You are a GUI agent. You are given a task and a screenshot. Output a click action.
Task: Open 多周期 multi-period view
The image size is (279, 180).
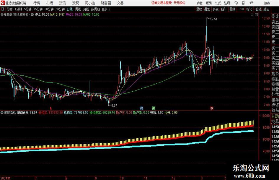coord(95,9)
